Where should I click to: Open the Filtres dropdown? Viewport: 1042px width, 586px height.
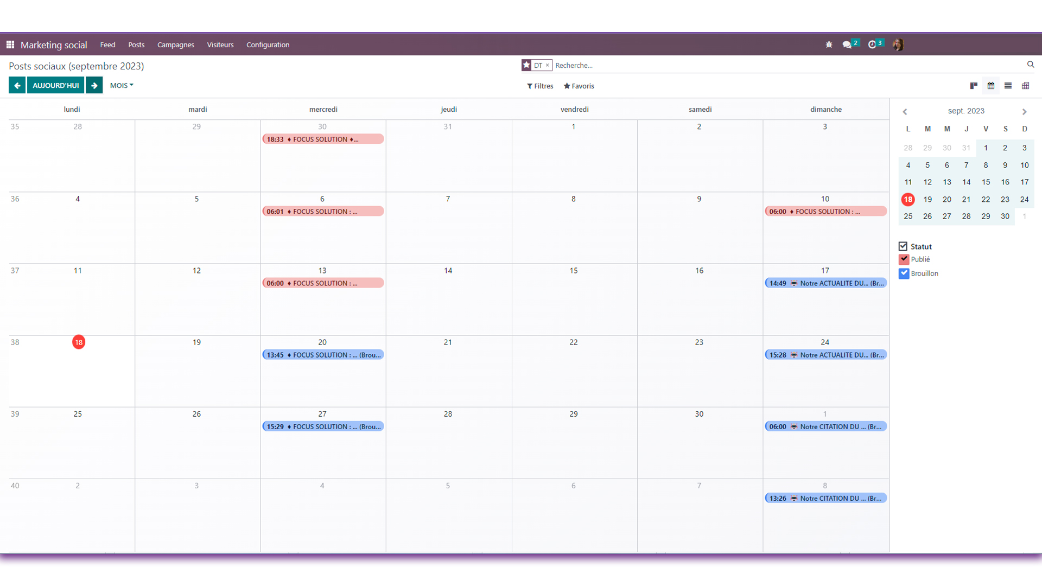pyautogui.click(x=540, y=86)
